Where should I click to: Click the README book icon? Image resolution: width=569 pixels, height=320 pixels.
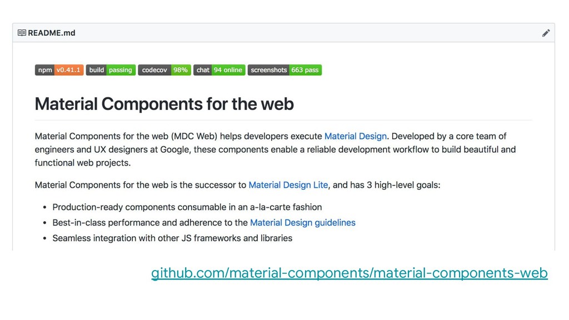pos(22,33)
